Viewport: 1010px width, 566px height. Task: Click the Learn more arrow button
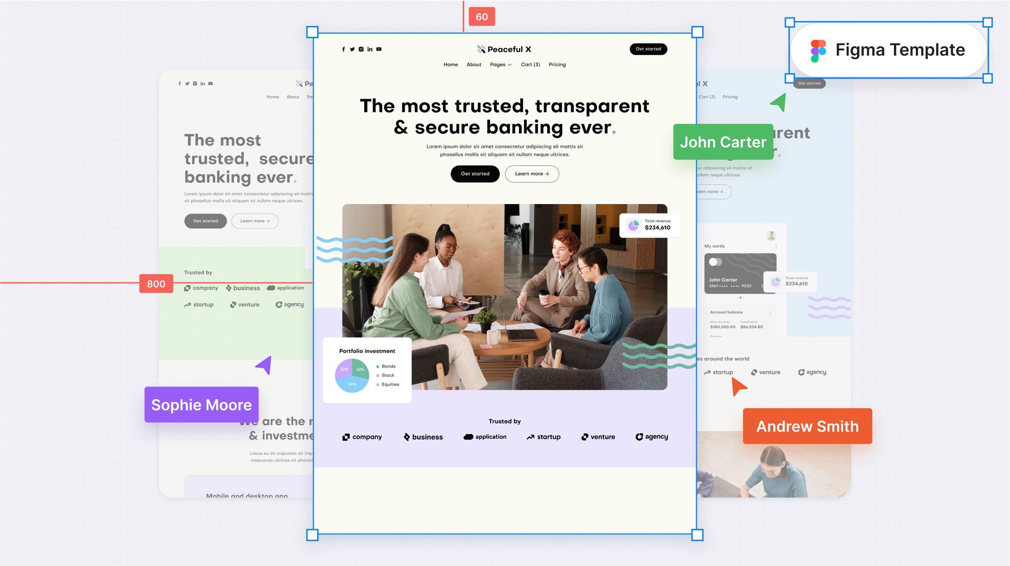[532, 173]
